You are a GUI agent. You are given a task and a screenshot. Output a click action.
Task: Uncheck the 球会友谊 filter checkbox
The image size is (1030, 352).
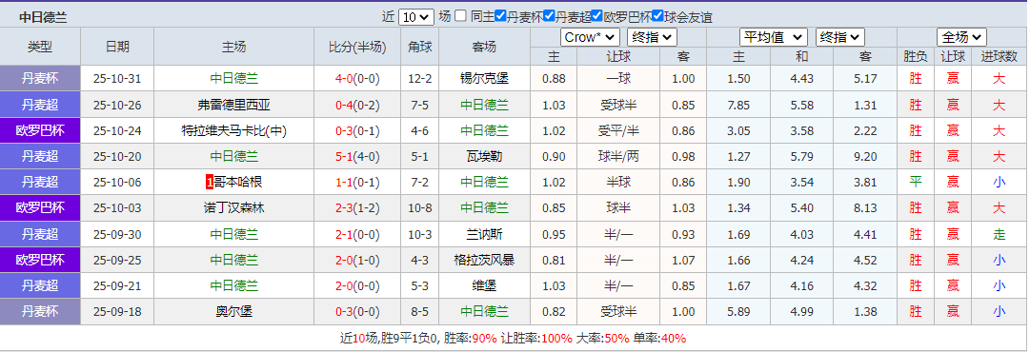point(657,16)
